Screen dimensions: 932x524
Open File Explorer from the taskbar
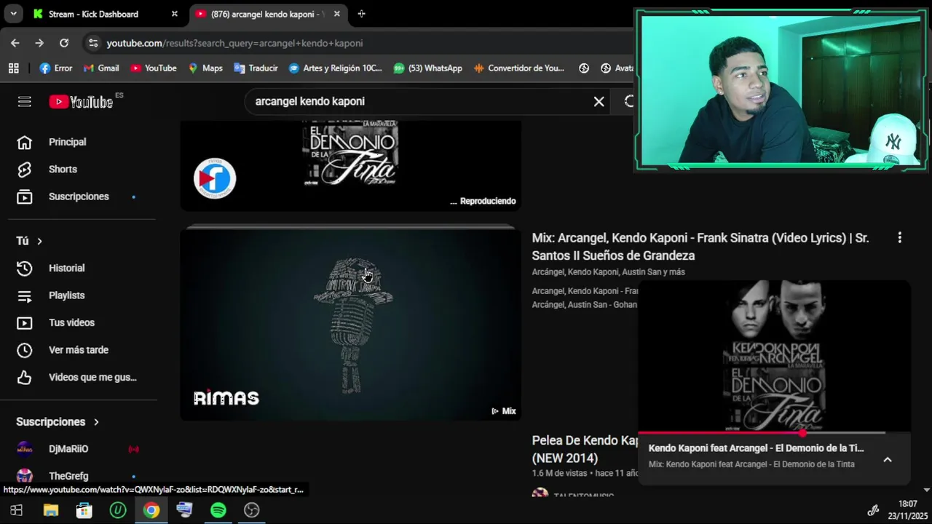[x=50, y=510]
